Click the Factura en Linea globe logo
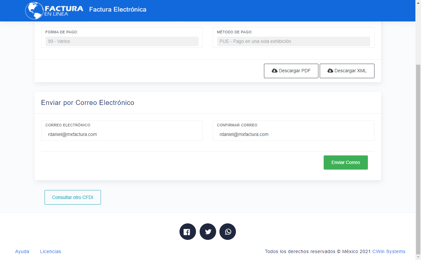Viewport: 421px width, 260px height. [34, 10]
